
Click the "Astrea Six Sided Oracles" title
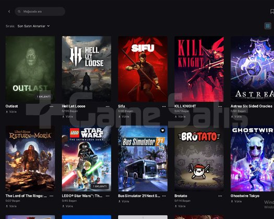coord(252,106)
